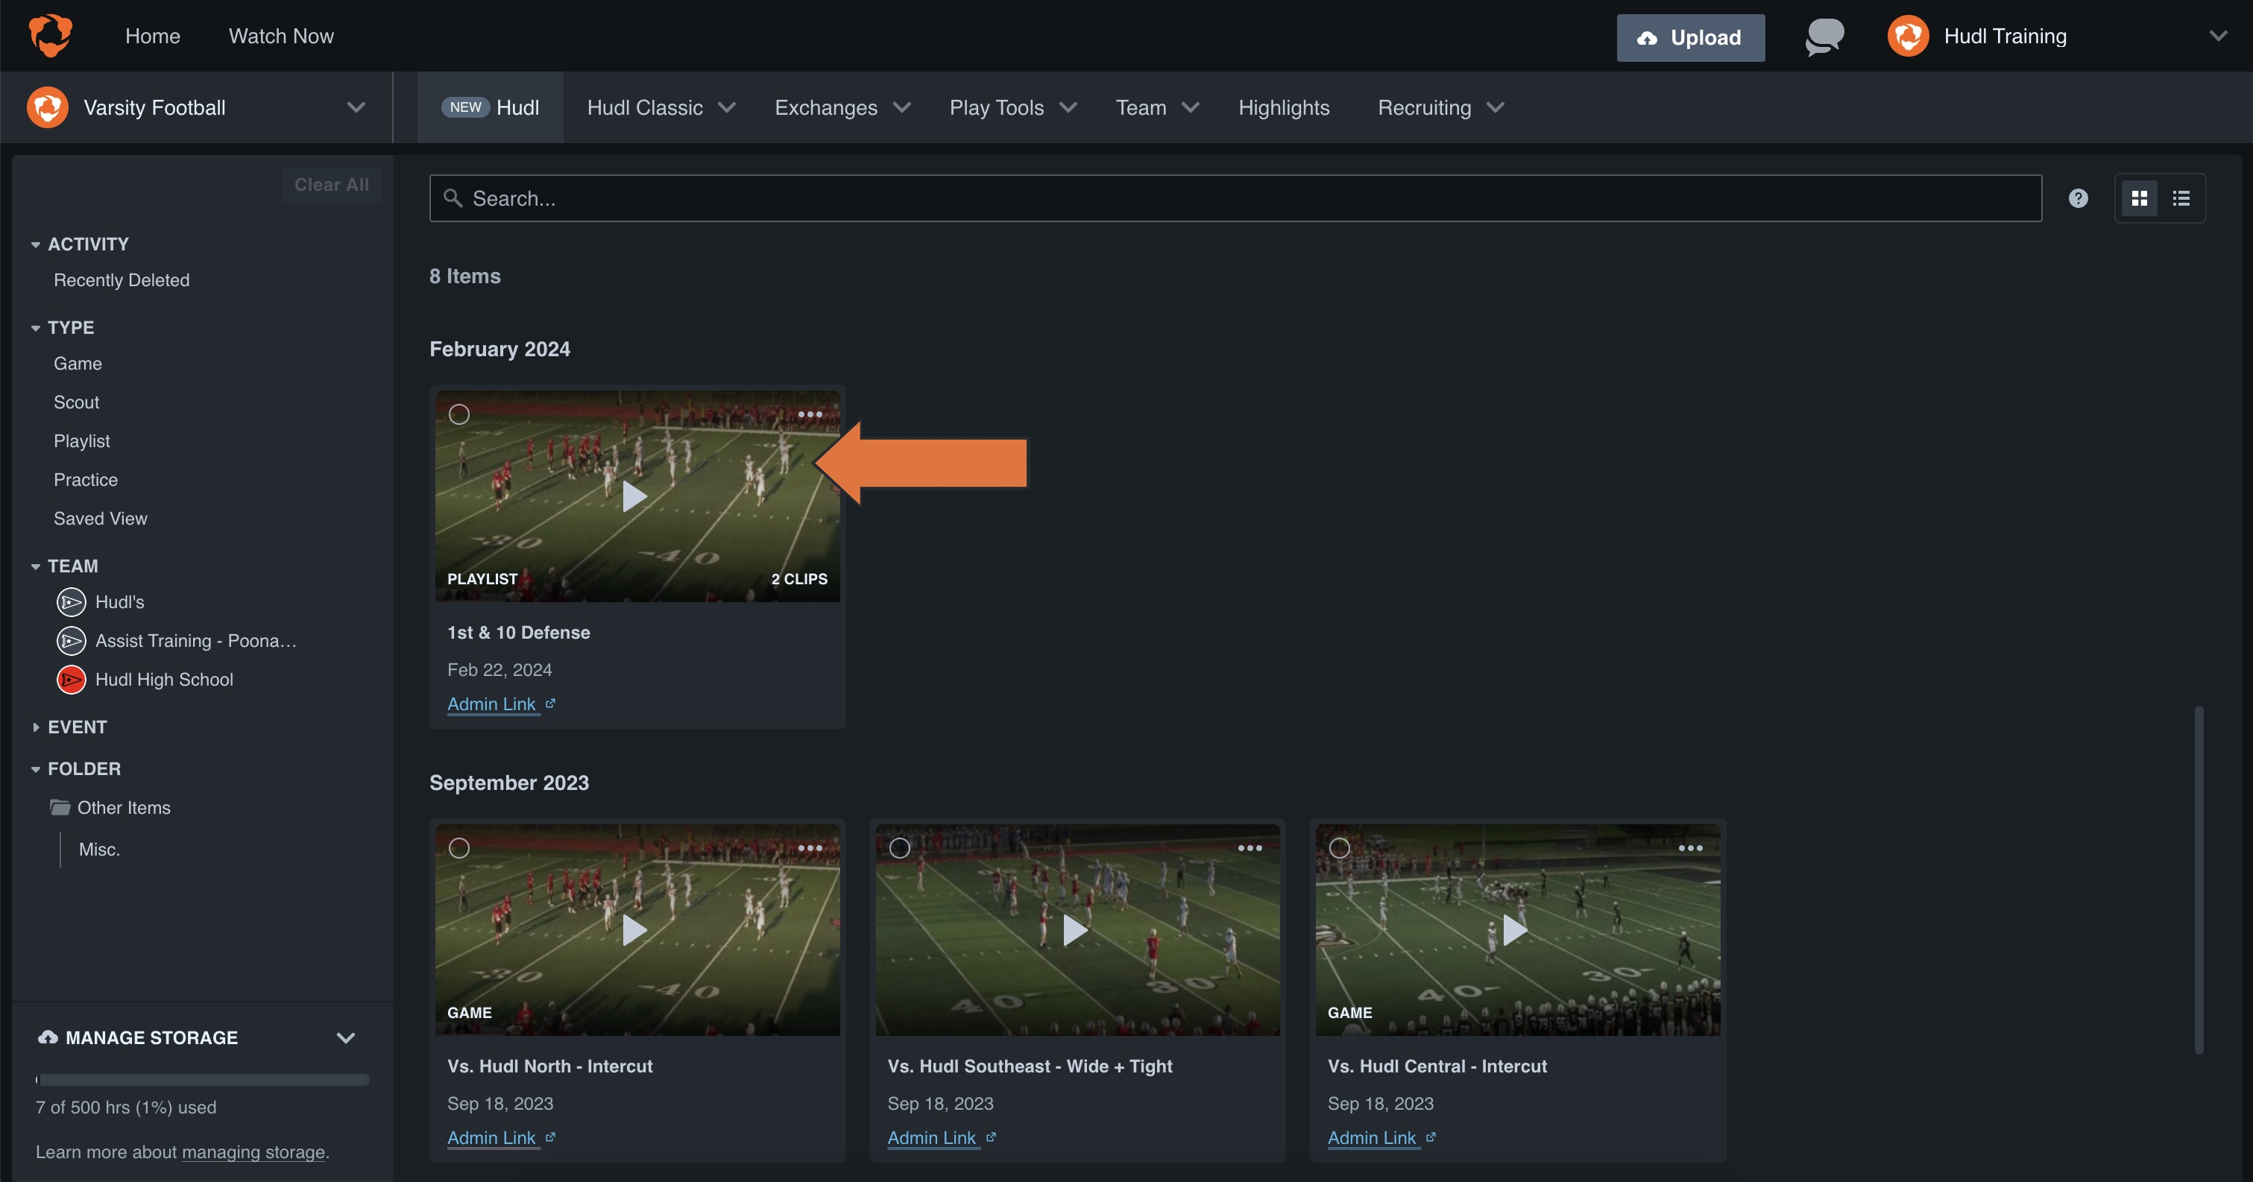Click the Upload button
Viewport: 2253px width, 1182px height.
click(x=1689, y=37)
